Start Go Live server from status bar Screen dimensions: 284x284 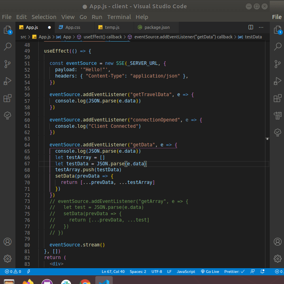[210, 271]
